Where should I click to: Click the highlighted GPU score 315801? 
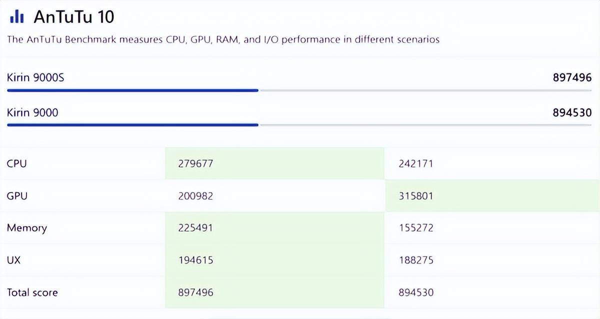[416, 195]
